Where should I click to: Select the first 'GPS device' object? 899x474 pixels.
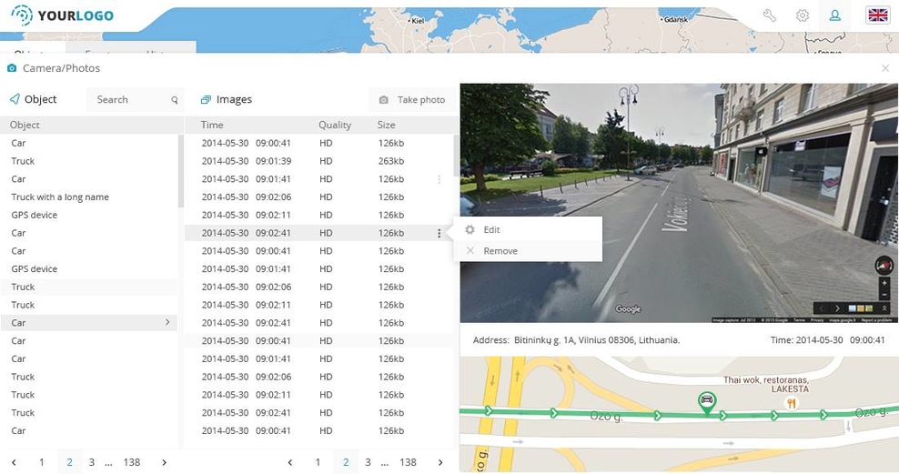[35, 215]
